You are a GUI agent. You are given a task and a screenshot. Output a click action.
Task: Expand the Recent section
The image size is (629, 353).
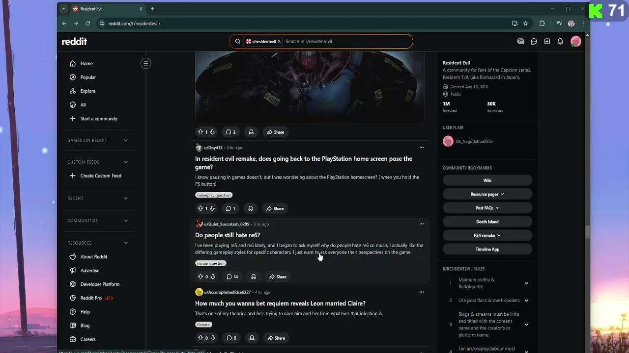(x=126, y=198)
